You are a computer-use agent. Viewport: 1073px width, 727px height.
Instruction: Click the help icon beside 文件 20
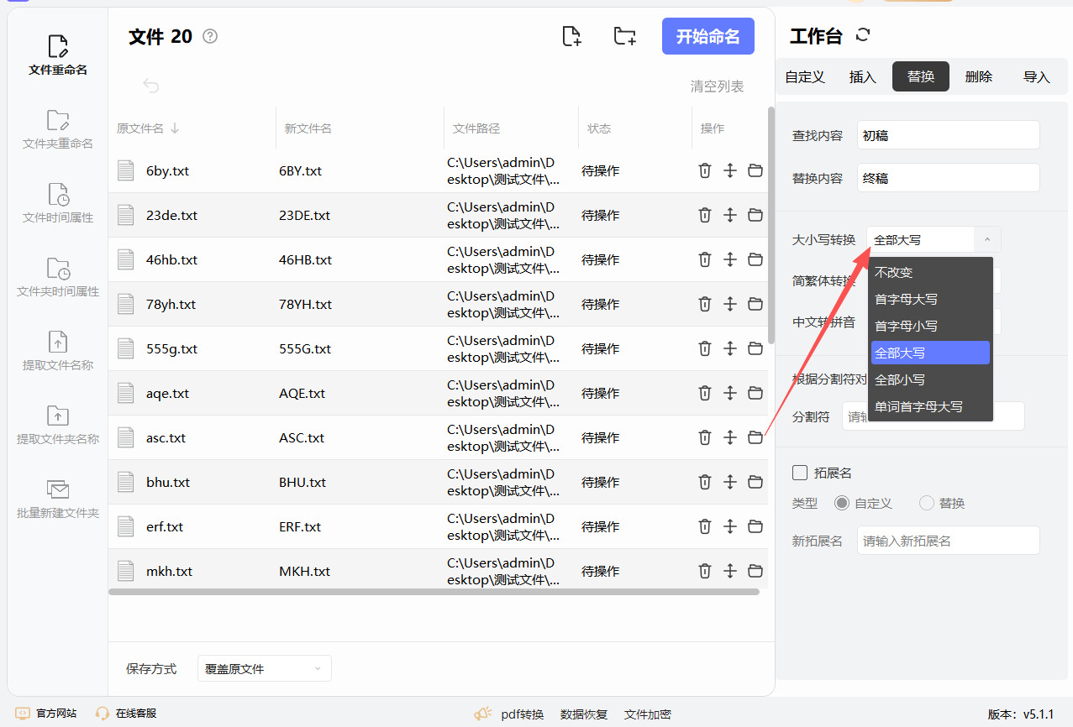click(x=210, y=36)
